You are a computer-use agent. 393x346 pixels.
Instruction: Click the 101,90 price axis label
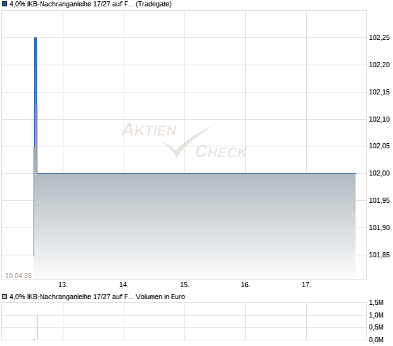[379, 227]
